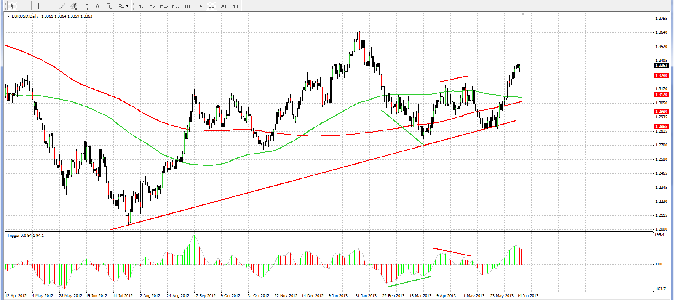This screenshot has height=300, width=674.
Task: Click the -163.7 indicator scale value
Action: pos(661,289)
